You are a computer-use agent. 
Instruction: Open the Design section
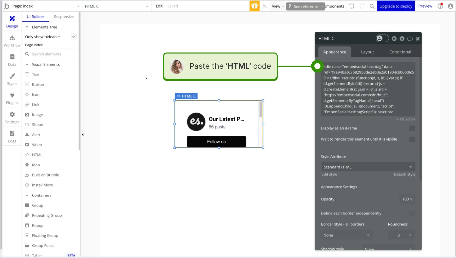12,22
